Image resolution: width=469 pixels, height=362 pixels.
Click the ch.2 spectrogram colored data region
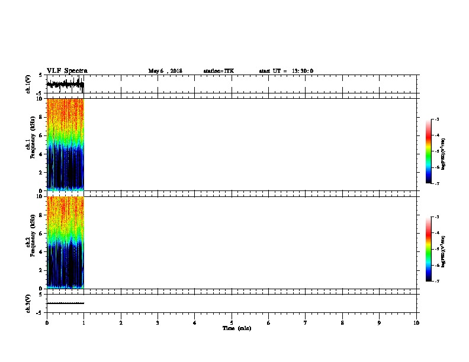(66, 243)
